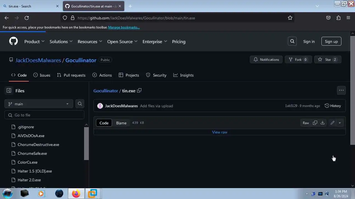Open a new Firefox tab

click(130, 6)
